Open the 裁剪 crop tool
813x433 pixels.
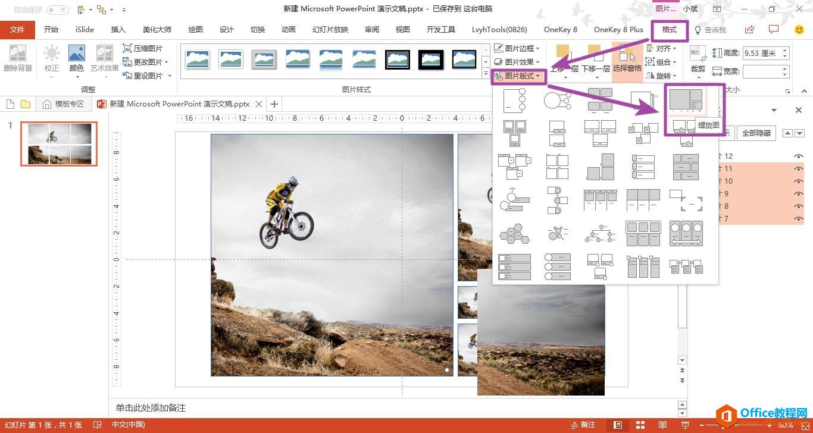point(698,61)
